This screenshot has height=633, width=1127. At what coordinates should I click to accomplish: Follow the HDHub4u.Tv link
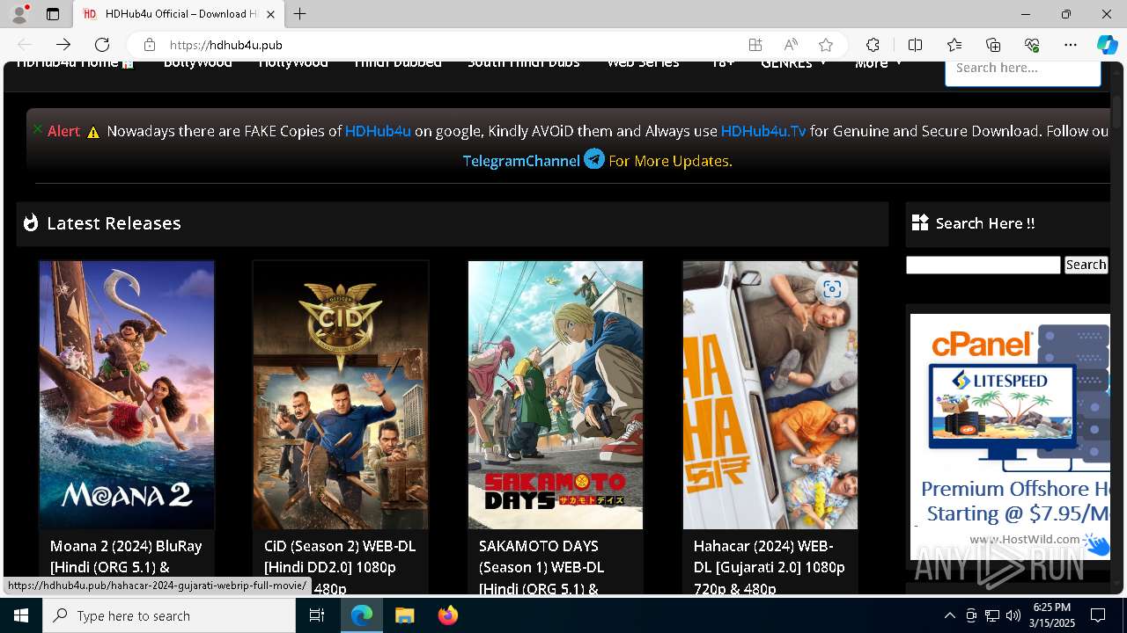pyautogui.click(x=763, y=131)
